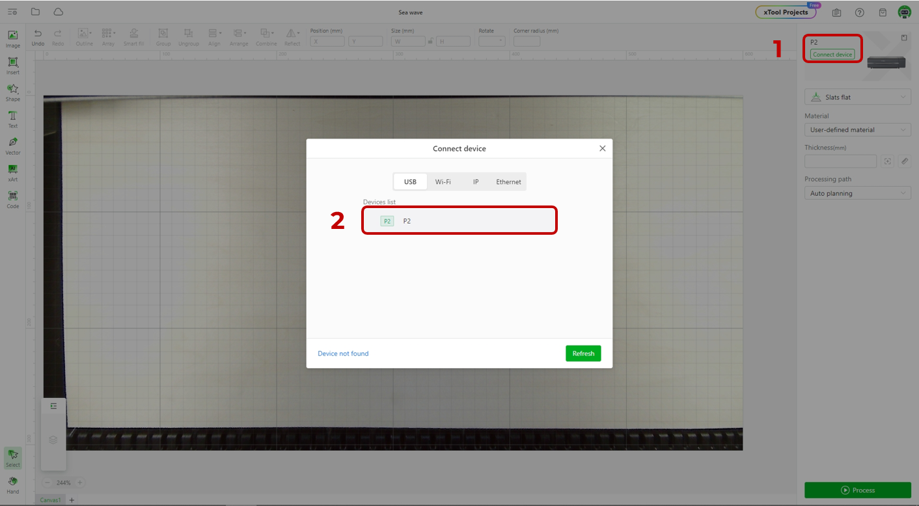
Task: Choose the Text tool
Action: point(12,118)
